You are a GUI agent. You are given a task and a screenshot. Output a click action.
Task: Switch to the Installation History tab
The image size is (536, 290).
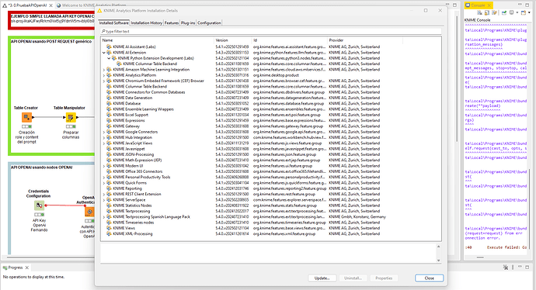coord(146,22)
